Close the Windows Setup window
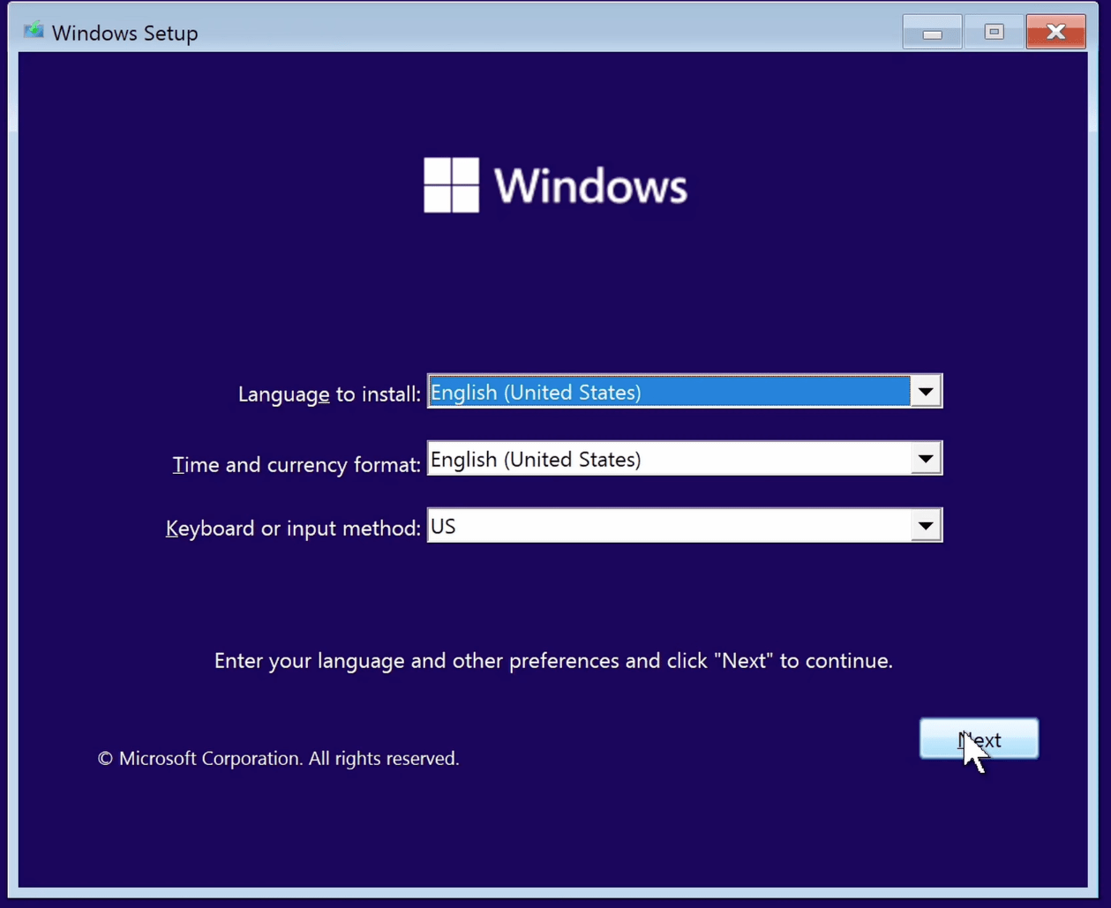The width and height of the screenshot is (1111, 908). point(1055,33)
